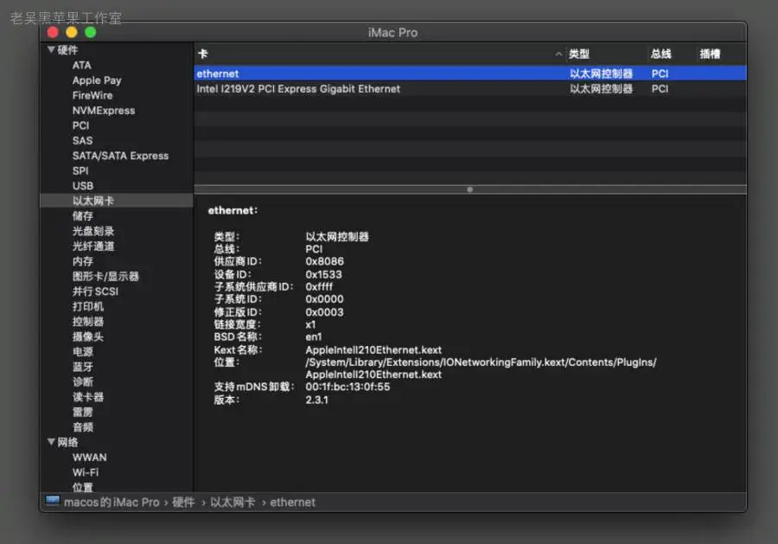The image size is (778, 544).
Task: Open SATA/SATA Express in the sidebar
Action: [120, 156]
